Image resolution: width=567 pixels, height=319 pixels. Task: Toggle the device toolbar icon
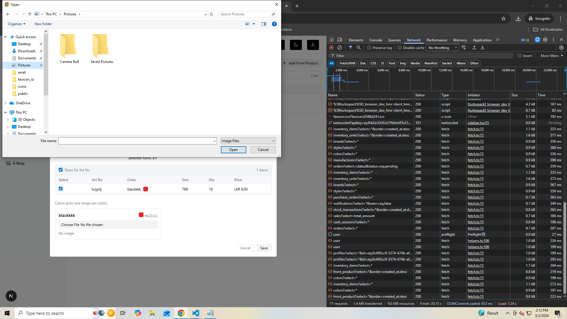pos(340,40)
